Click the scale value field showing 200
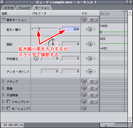The height and width of the screenshot is (128, 133). coord(71,29)
